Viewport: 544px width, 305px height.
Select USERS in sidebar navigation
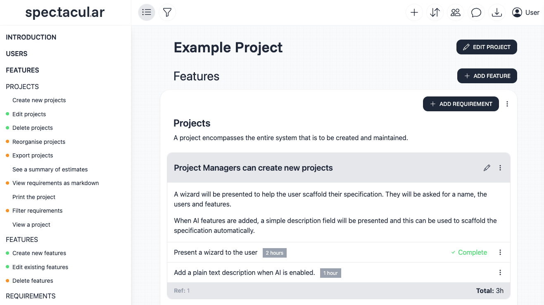click(17, 54)
